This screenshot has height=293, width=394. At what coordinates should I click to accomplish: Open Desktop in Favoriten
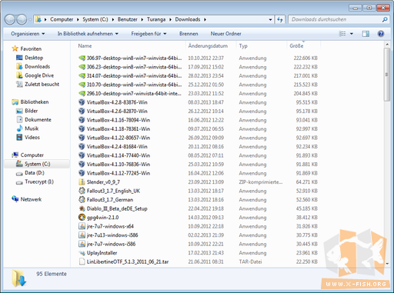click(x=34, y=58)
